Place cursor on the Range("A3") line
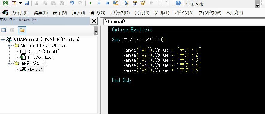 (162, 60)
